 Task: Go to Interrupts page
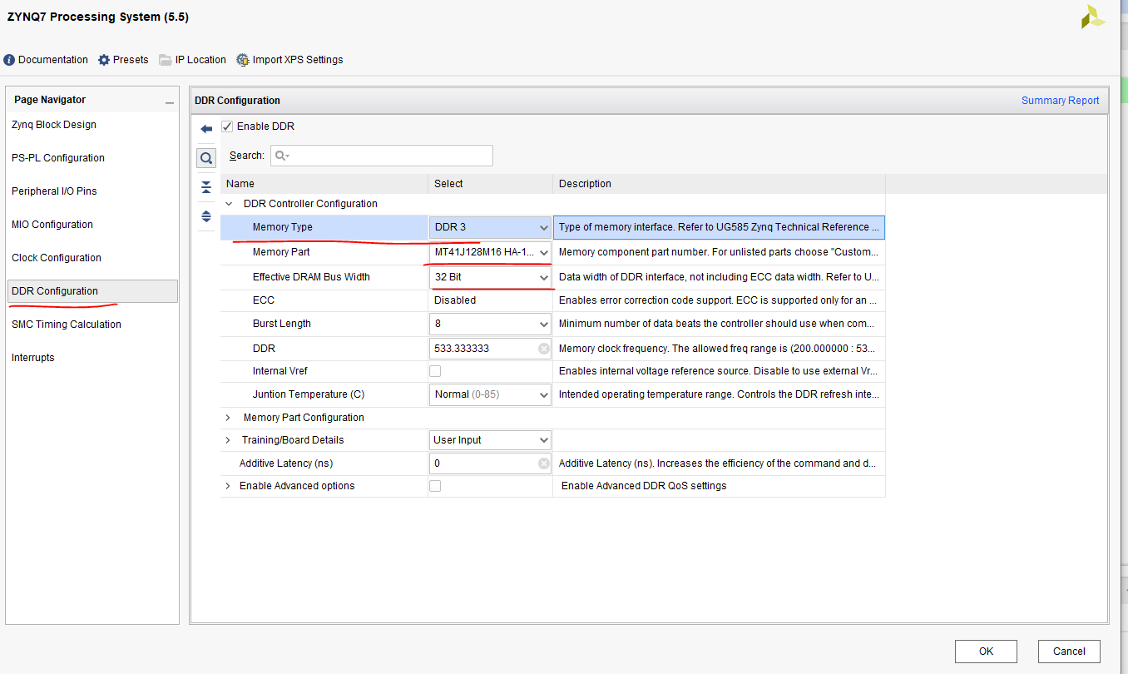33,358
